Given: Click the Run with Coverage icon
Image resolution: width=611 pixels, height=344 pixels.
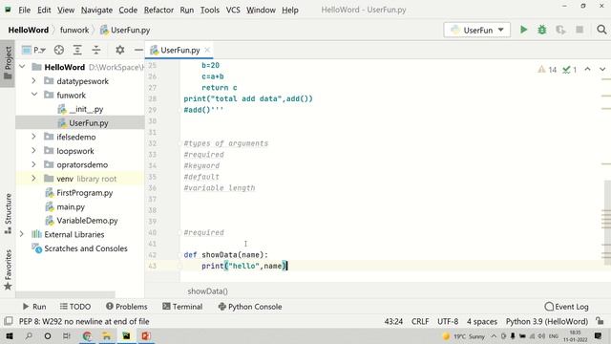Looking at the screenshot, I should [560, 30].
